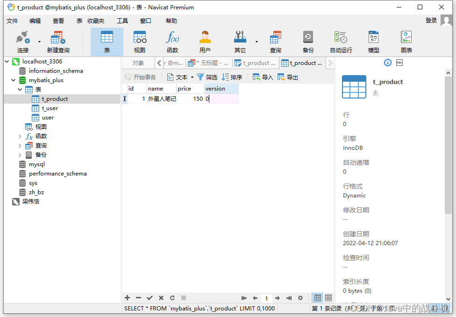Open the View (查看) menu
Screen dimensions: 456x317
tap(58, 21)
